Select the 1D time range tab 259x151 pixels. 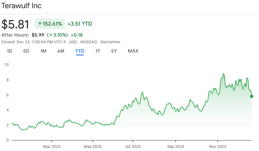10,51
